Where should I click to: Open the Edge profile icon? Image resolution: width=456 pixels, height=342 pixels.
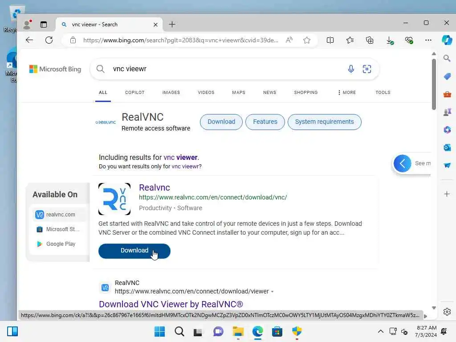coord(27,24)
